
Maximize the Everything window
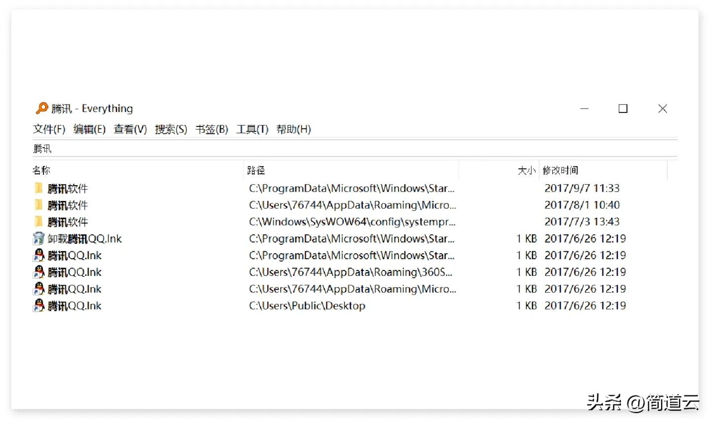(x=623, y=109)
